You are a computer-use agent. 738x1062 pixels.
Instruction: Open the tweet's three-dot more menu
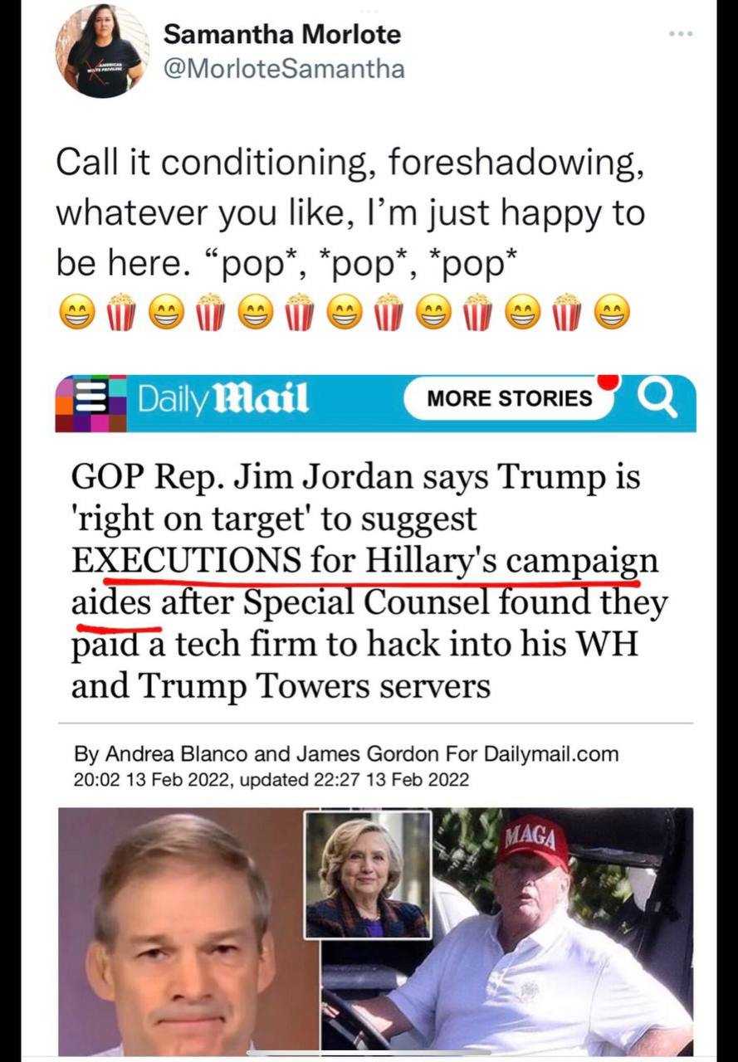pos(681,34)
